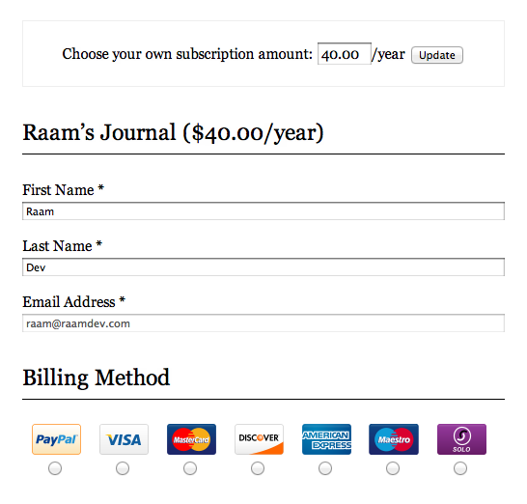Pick the American Express radio button
This screenshot has width=527, height=504.
click(x=325, y=468)
